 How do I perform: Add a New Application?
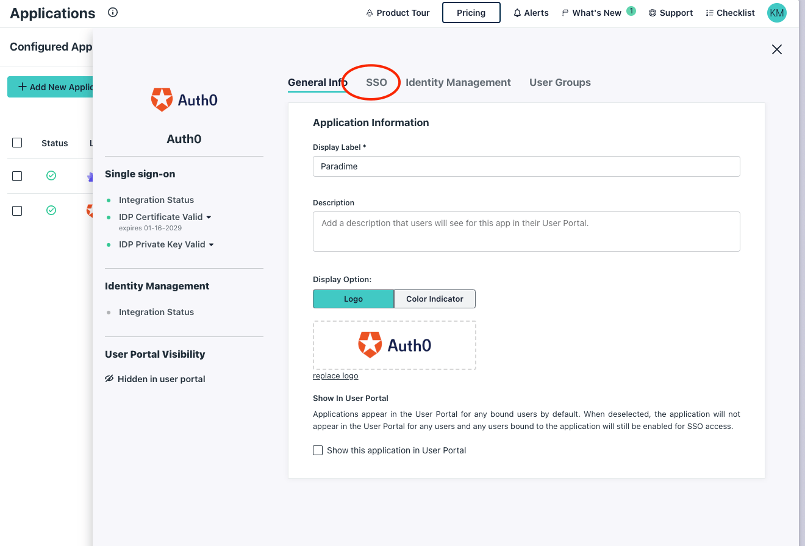coord(50,87)
